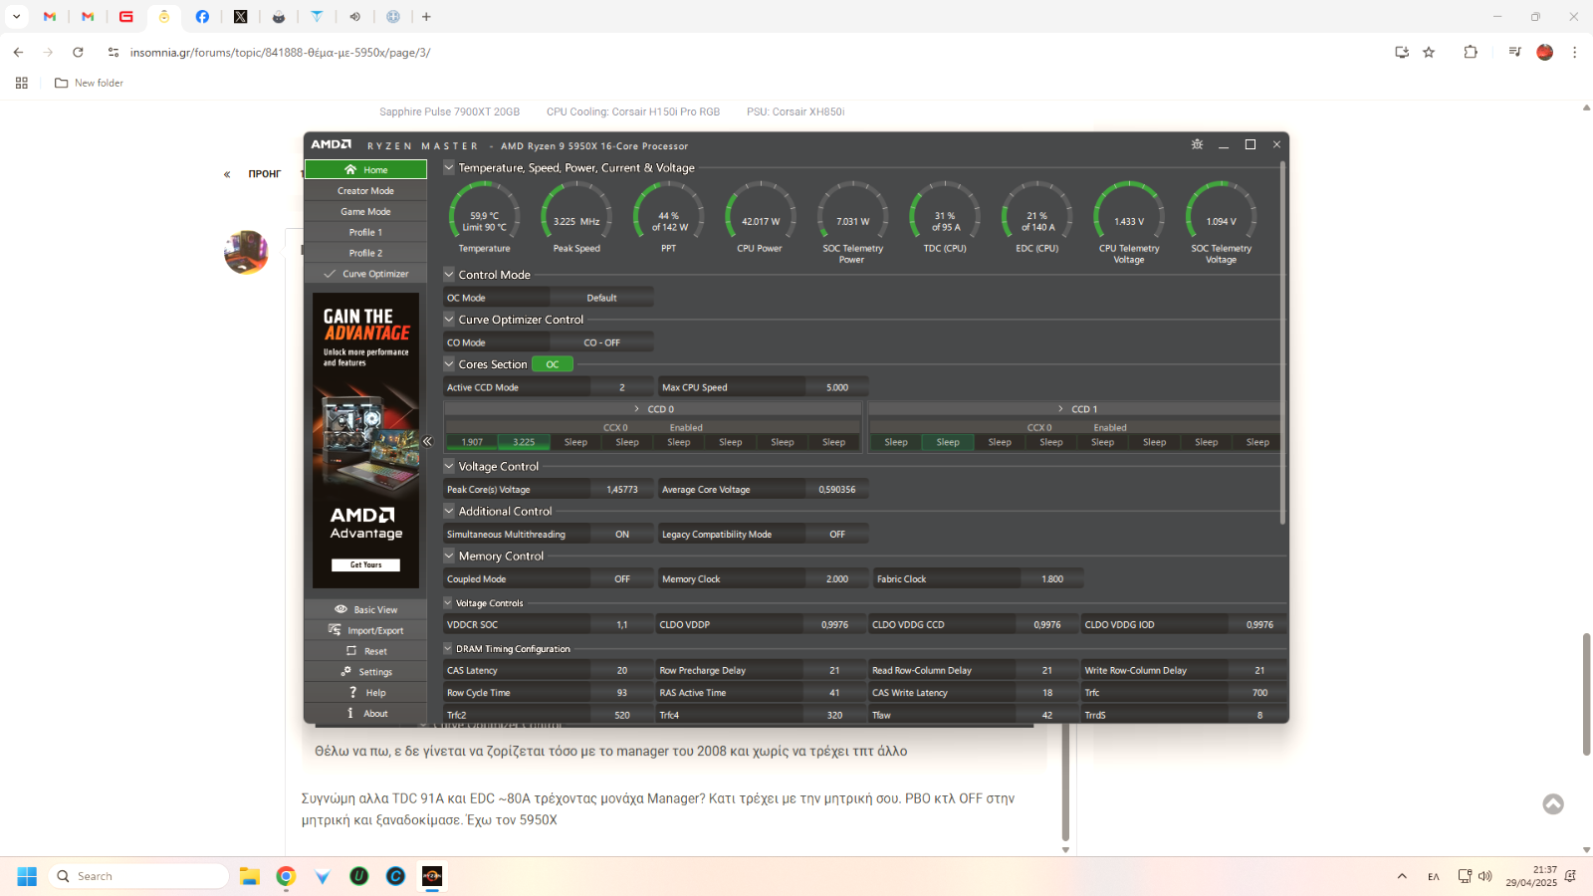Select Profile 1 in the sidebar
The width and height of the screenshot is (1593, 896).
365,232
